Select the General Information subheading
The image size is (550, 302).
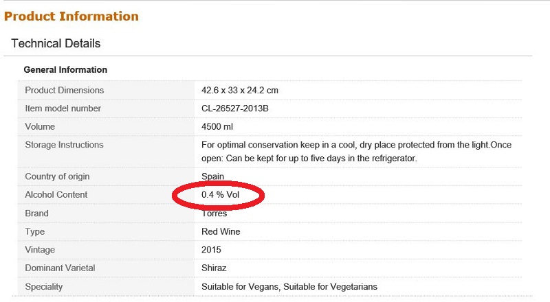65,70
